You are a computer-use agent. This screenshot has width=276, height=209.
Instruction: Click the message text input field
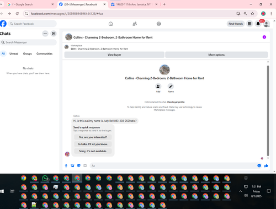click(x=173, y=165)
